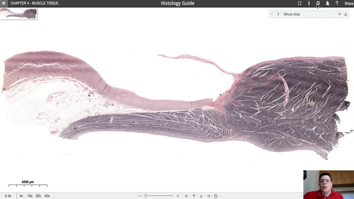354x199 pixels.
Task: Set magnification to 10x
Action: pos(30,196)
